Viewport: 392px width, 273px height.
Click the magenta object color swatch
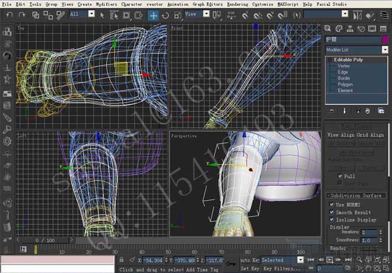click(385, 40)
